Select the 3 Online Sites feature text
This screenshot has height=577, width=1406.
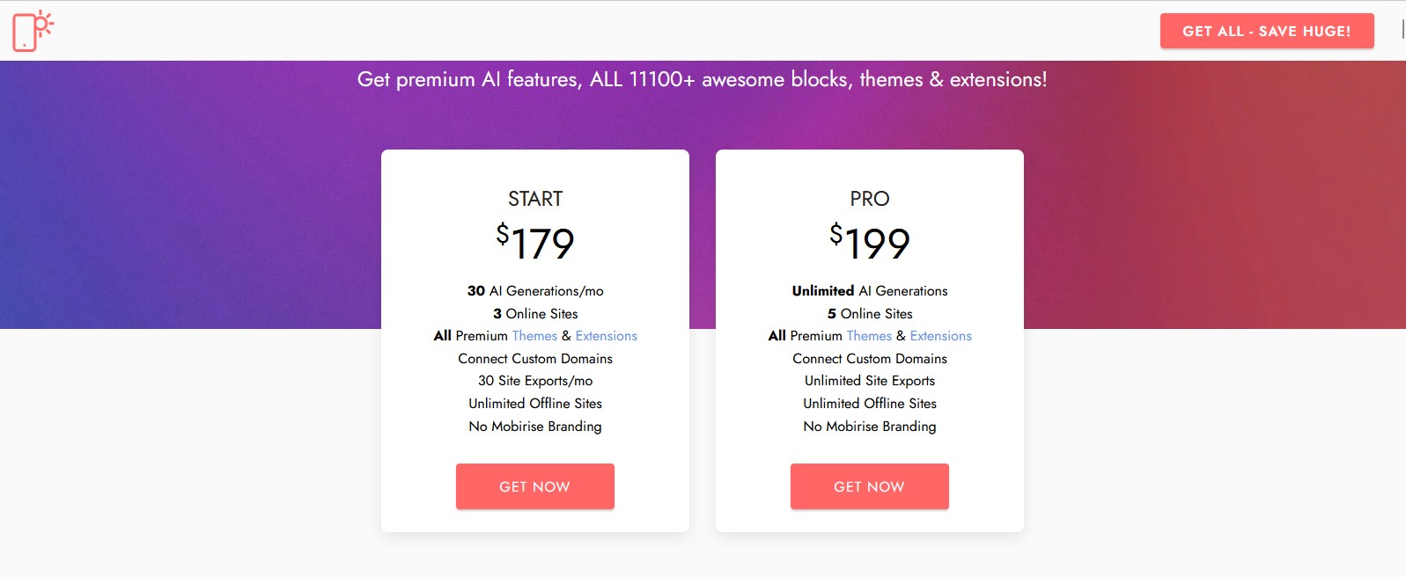tap(535, 314)
